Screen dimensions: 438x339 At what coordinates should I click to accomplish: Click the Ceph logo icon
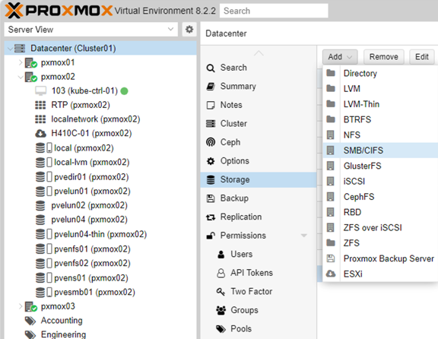point(211,142)
